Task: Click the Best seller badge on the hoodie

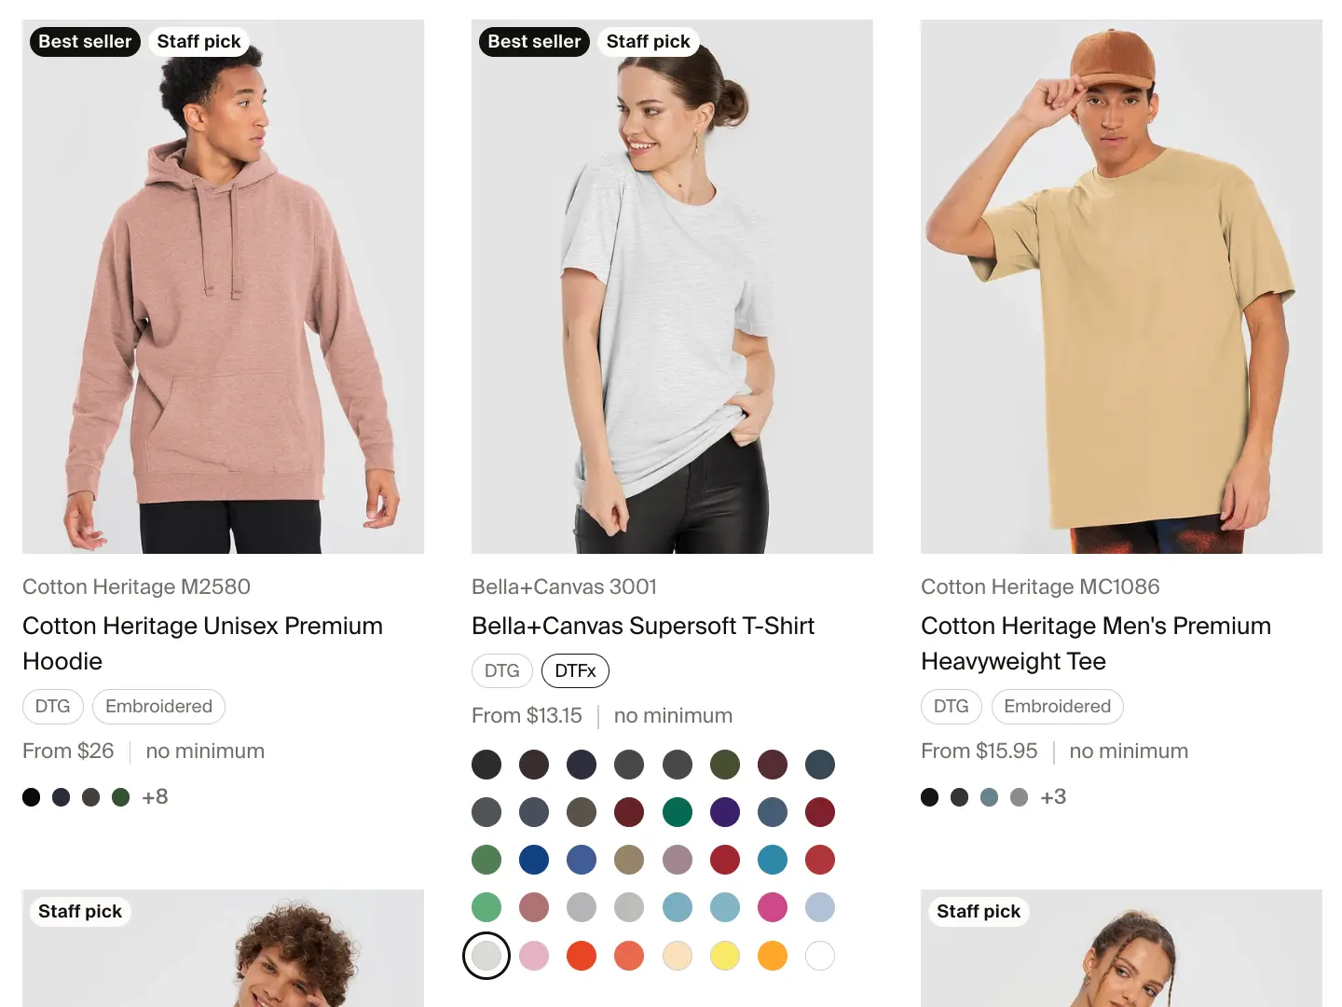Action: coord(84,41)
